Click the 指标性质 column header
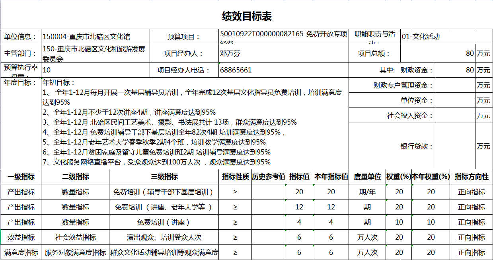Screen dimensions: 493x260 235,177
